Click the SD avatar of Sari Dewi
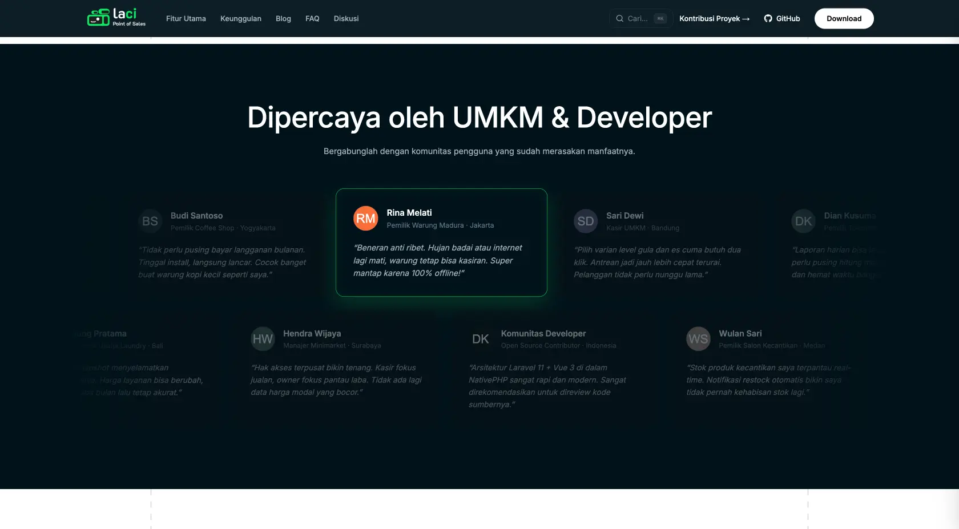959x529 pixels. (x=586, y=221)
